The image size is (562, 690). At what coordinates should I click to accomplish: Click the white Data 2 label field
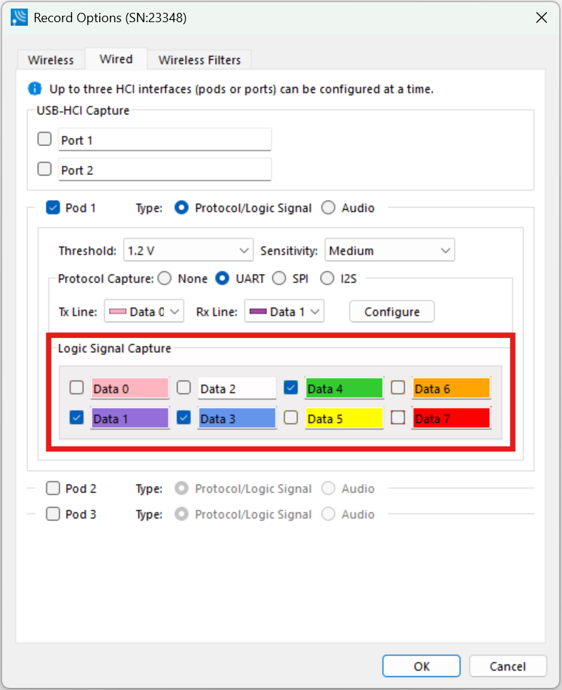point(237,388)
